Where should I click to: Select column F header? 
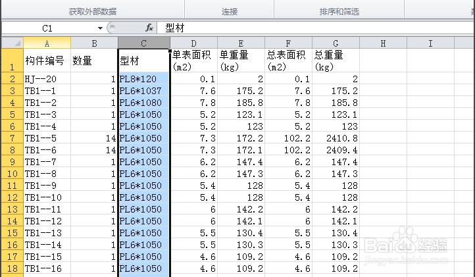tap(288, 43)
